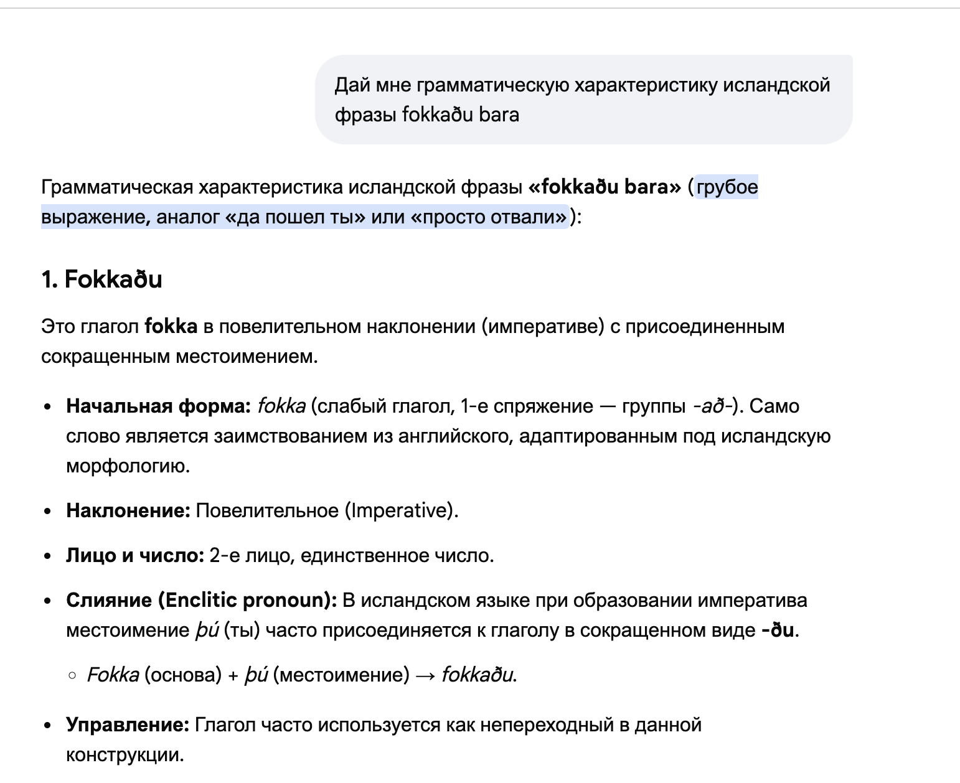Click the text "Повелительное (Imperative)"
This screenshot has width=960, height=783.
pyautogui.click(x=326, y=511)
